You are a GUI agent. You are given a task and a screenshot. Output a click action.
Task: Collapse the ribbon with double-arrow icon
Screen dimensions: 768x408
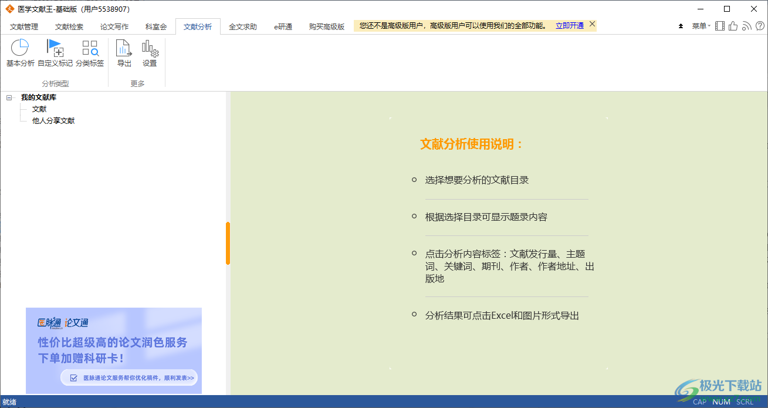[681, 26]
